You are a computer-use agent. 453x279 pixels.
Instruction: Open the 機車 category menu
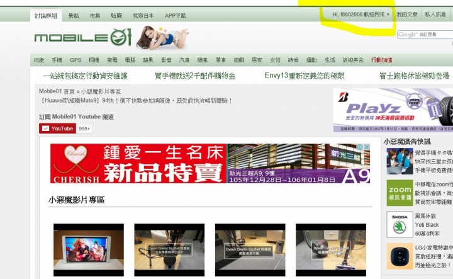[x=202, y=60]
